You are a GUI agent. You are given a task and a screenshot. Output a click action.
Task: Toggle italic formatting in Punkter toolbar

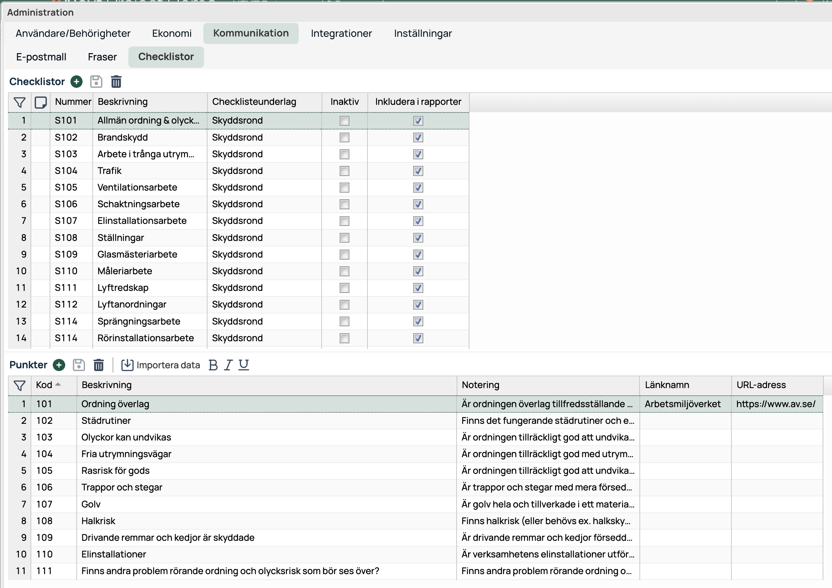coord(228,365)
